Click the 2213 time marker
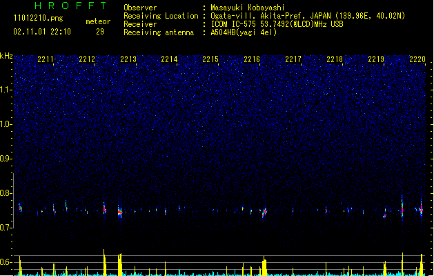434x276 pixels. [128, 59]
